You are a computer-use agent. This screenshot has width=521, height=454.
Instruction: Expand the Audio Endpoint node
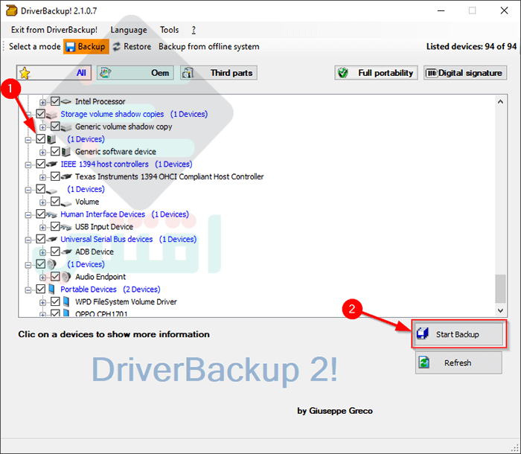[42, 278]
